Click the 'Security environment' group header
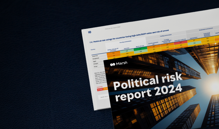Image resolution: width=219 pixels, height=129 pixels. [125, 41]
